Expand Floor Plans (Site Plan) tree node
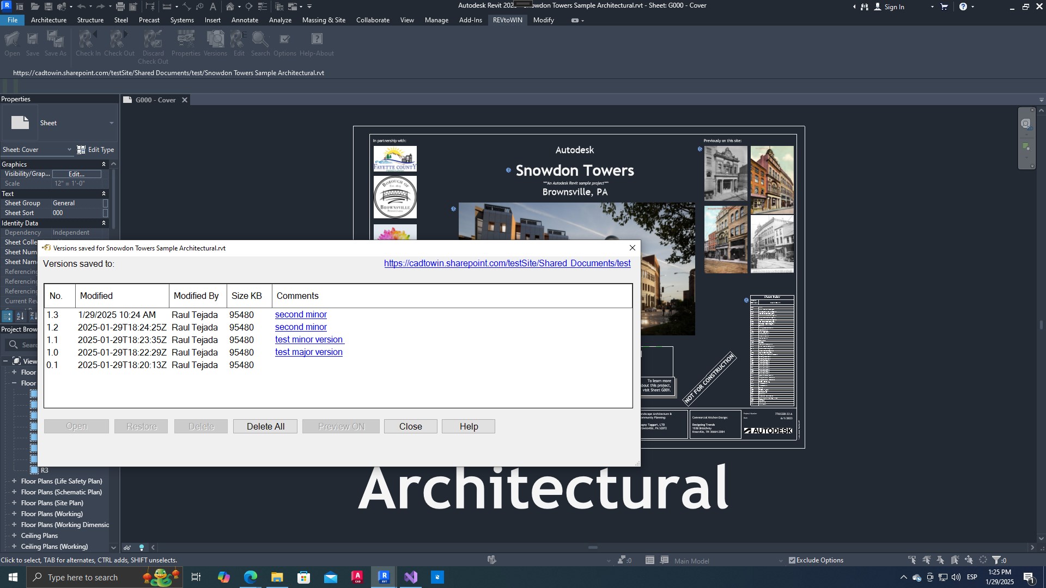The height and width of the screenshot is (588, 1046). (x=14, y=503)
